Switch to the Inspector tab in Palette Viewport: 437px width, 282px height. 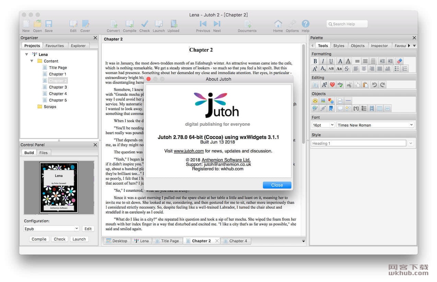pos(379,46)
